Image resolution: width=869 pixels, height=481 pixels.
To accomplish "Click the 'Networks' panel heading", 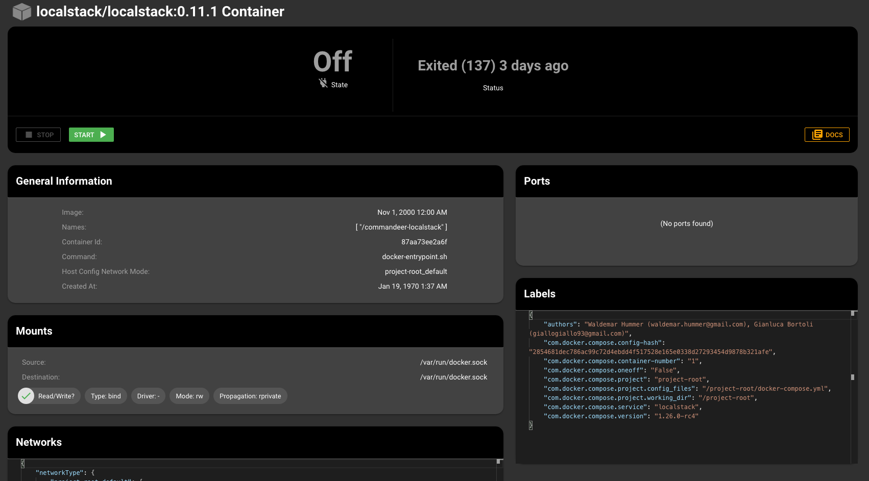I will [x=39, y=442].
